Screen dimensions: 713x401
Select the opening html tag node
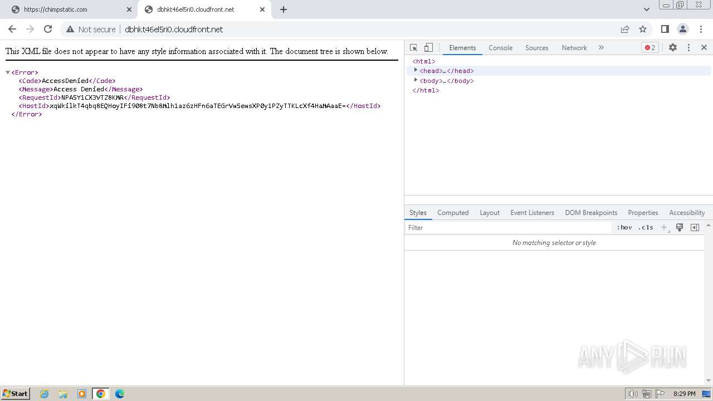pyautogui.click(x=423, y=61)
